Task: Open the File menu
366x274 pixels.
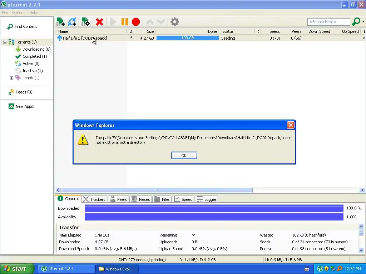Action: click(5, 12)
